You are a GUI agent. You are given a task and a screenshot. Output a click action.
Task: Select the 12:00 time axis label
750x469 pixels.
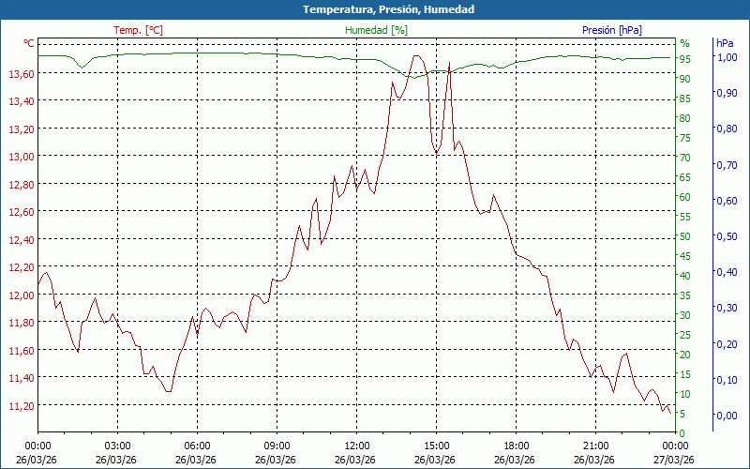pos(356,446)
